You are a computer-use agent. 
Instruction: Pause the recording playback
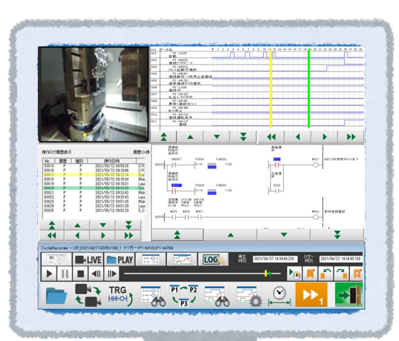point(65,274)
